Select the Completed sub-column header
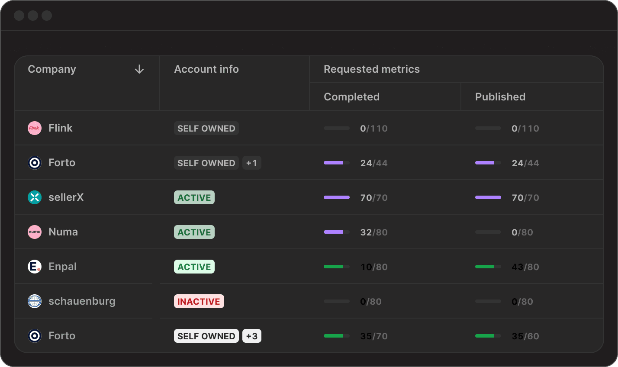This screenshot has height=367, width=618. [351, 97]
